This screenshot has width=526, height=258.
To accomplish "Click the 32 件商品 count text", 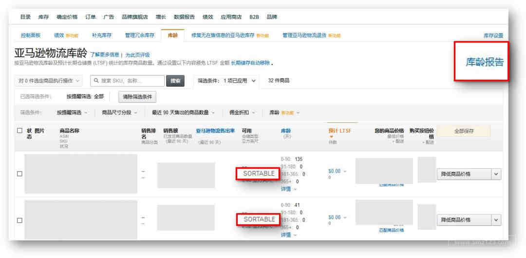I will point(279,80).
